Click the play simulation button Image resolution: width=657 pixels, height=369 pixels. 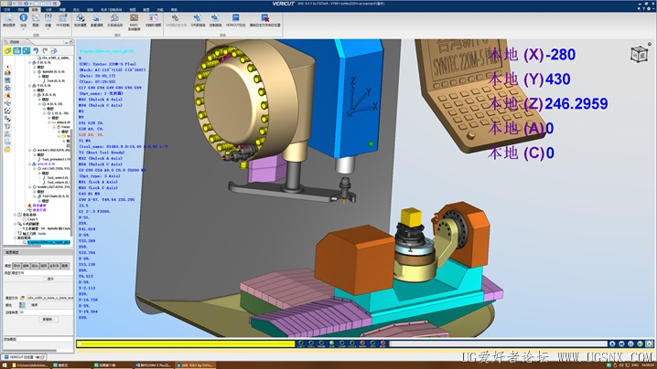pos(649,343)
